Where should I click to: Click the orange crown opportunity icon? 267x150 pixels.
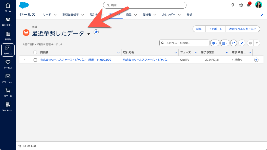26,33
